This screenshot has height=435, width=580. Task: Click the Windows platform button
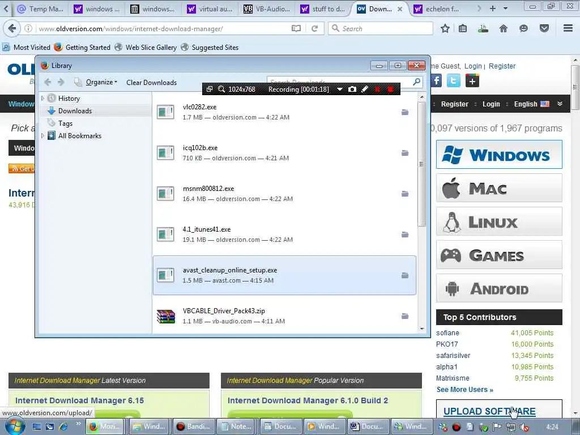point(499,154)
